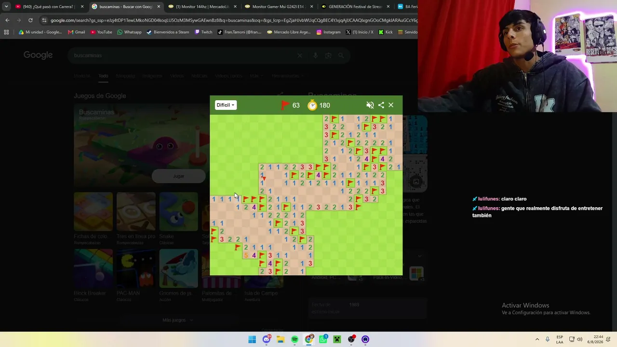Open the Difícil difficulty dropdown

click(x=226, y=105)
